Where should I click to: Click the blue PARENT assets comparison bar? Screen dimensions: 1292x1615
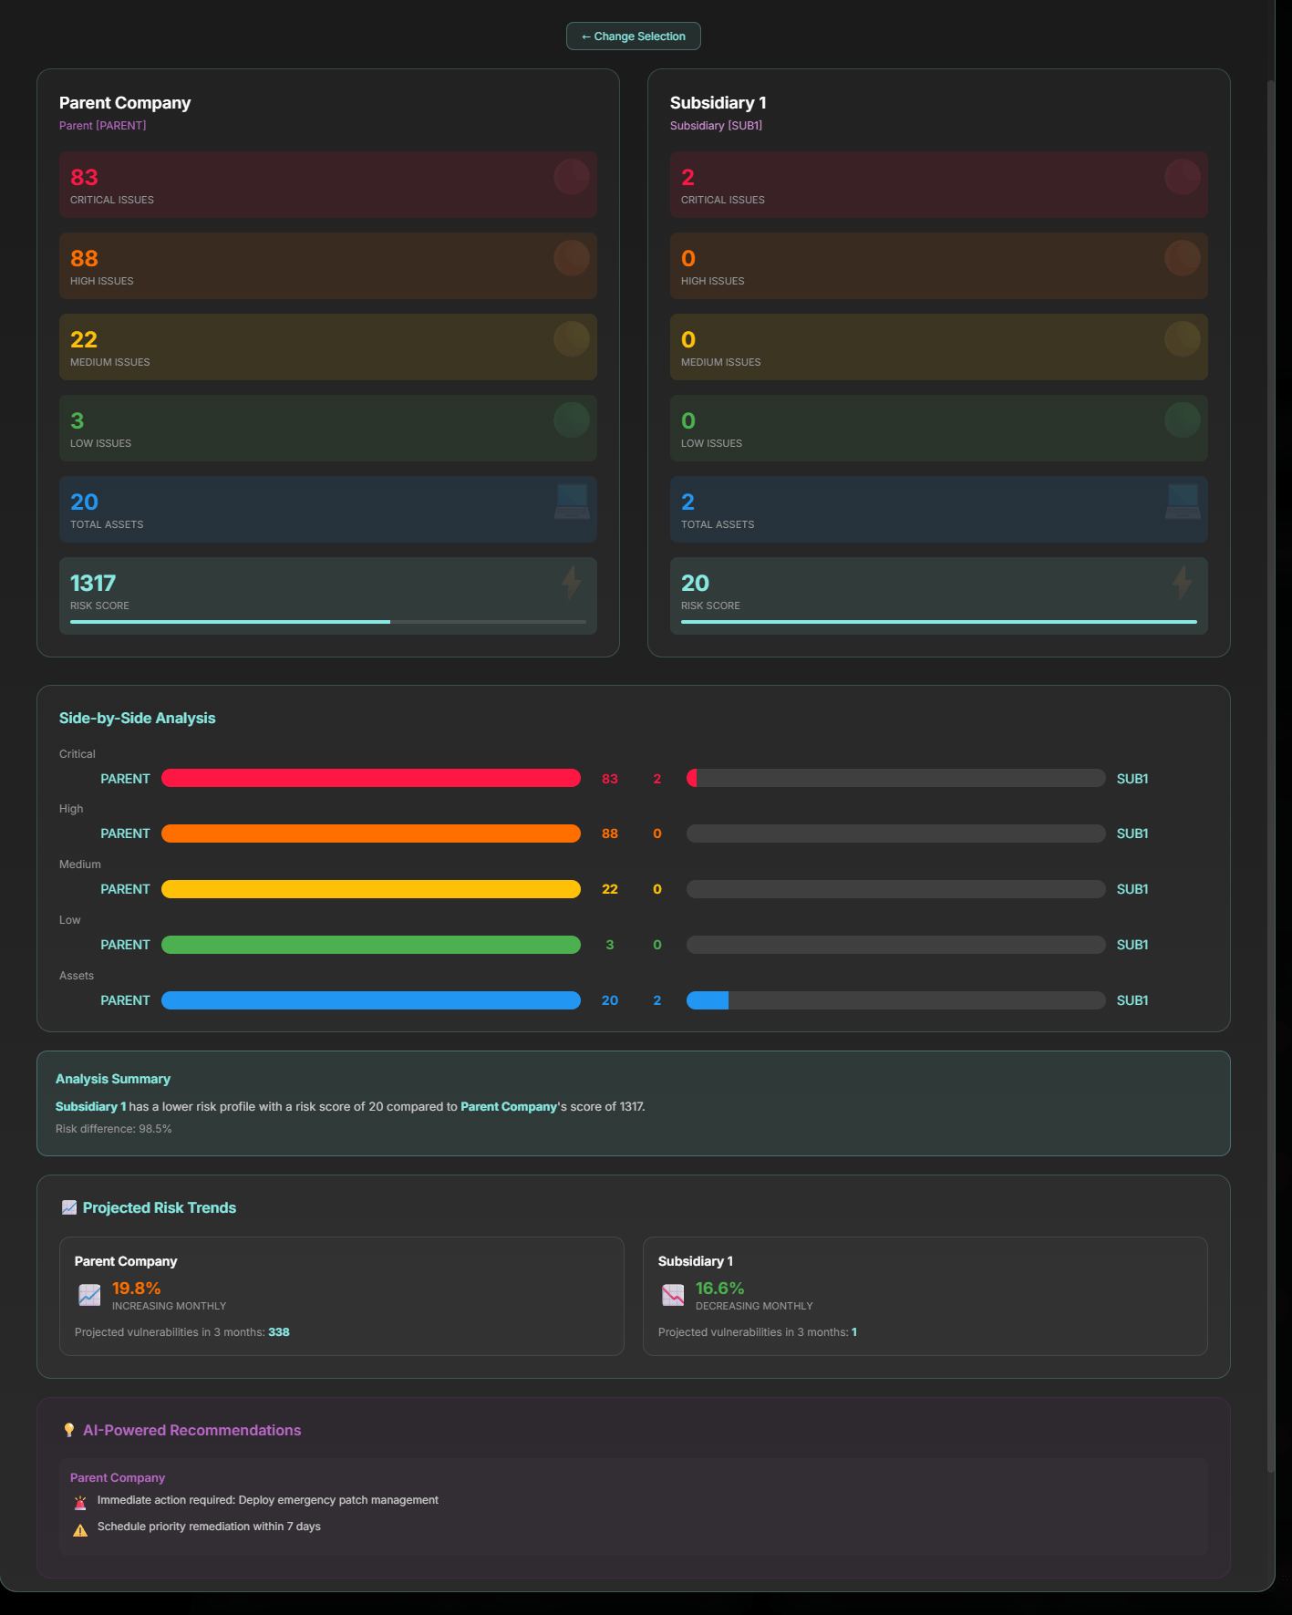coord(371,1000)
